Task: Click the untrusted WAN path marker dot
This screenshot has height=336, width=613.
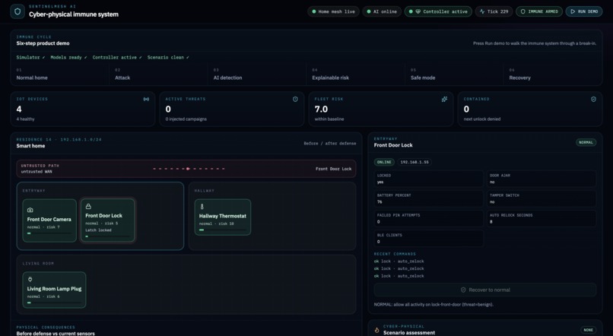Action: pyautogui.click(x=188, y=169)
